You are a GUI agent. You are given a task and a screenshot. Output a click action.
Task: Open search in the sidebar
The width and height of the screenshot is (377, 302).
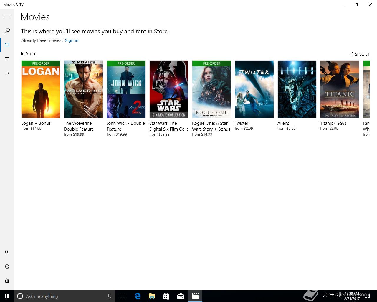pos(7,31)
